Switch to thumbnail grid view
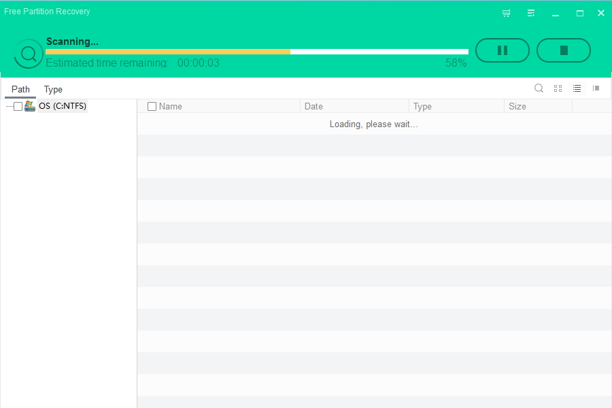 tap(558, 88)
